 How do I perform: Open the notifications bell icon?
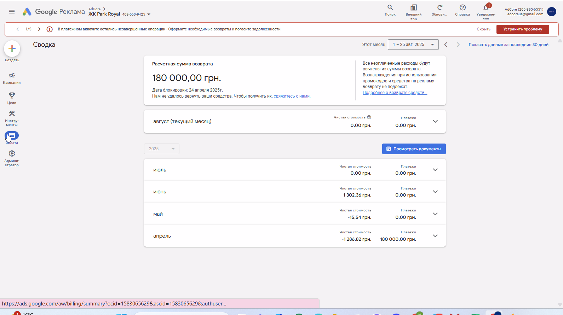click(486, 7)
